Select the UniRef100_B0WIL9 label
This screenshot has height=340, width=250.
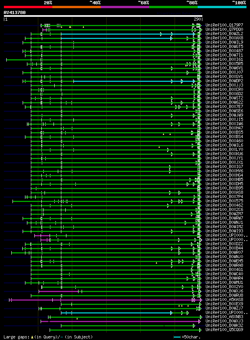[x=224, y=42]
